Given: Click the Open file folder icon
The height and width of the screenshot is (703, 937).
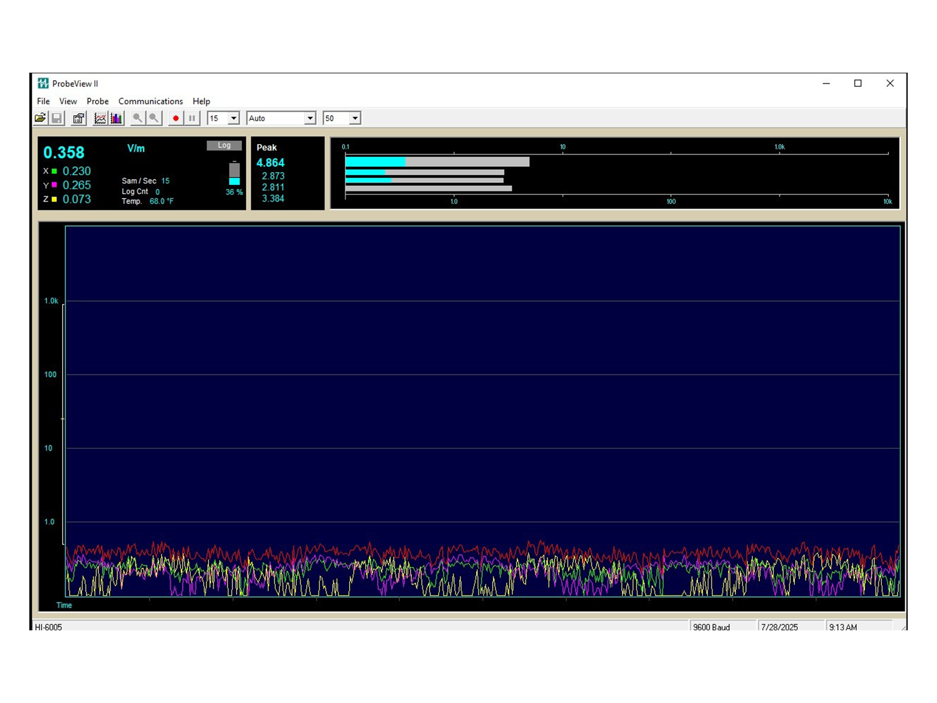Looking at the screenshot, I should click(x=40, y=118).
